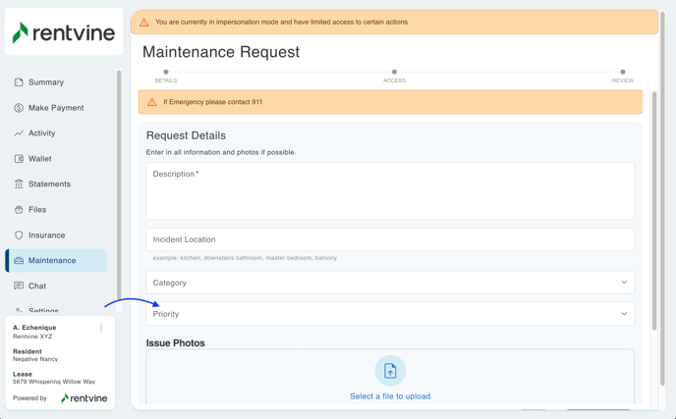This screenshot has width=676, height=419.
Task: Click the Rentvine logo at top left
Action: 64,32
